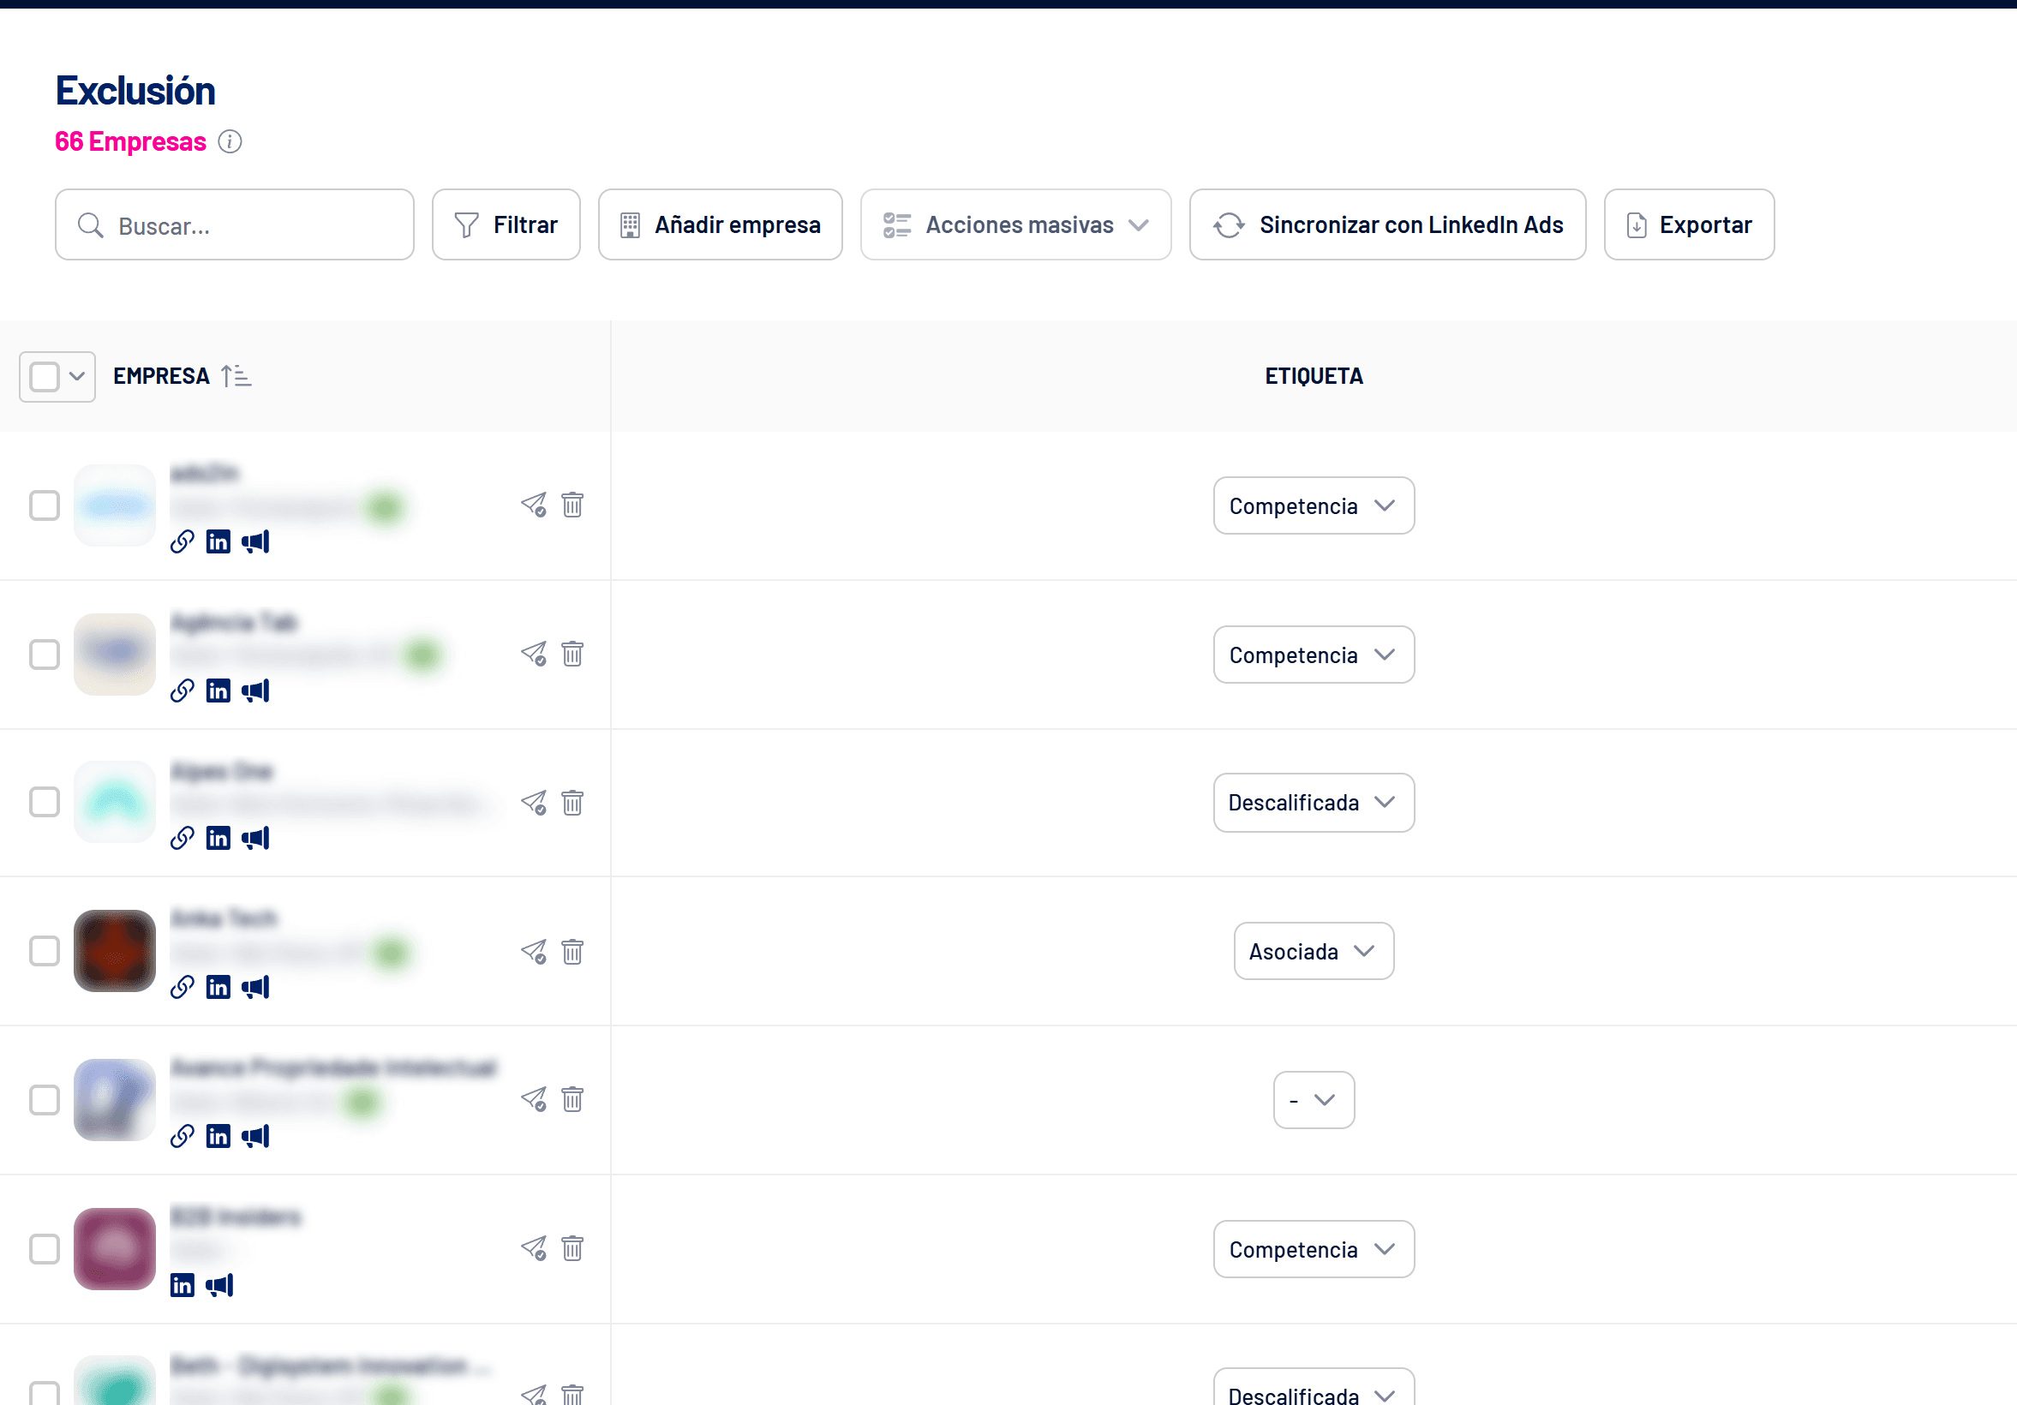This screenshot has width=2017, height=1405.
Task: Check the Asociada row checkbox
Action: (x=44, y=951)
